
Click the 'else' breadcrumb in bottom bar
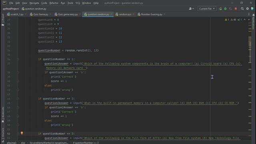click(x=23, y=143)
